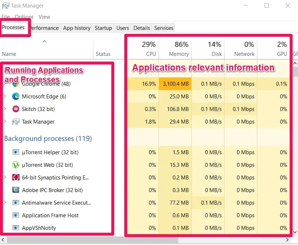Click the Microsoft Edge process icon
Image resolution: width=298 pixels, height=245 pixels.
click(x=15, y=96)
